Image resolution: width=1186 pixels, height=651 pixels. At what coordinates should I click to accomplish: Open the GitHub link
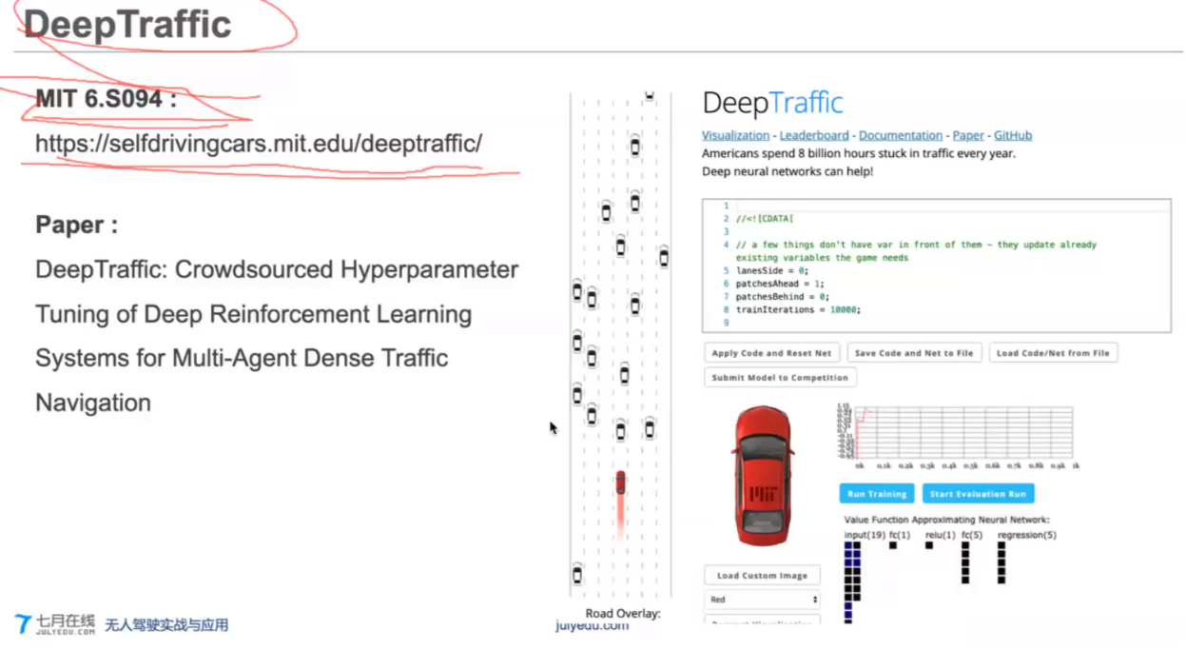pyautogui.click(x=1013, y=135)
